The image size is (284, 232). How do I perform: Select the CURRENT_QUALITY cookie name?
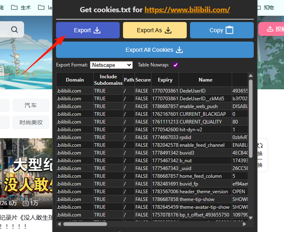click(x=206, y=122)
